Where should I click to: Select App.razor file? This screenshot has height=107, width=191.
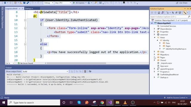point(164,66)
